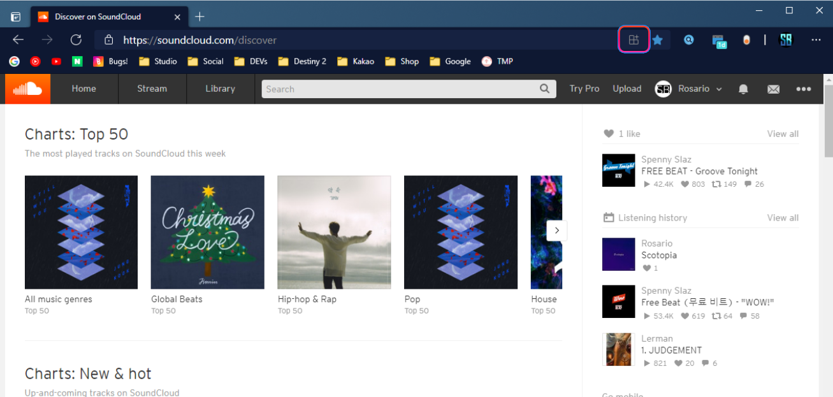Click the Rosario profile avatar

[663, 89]
